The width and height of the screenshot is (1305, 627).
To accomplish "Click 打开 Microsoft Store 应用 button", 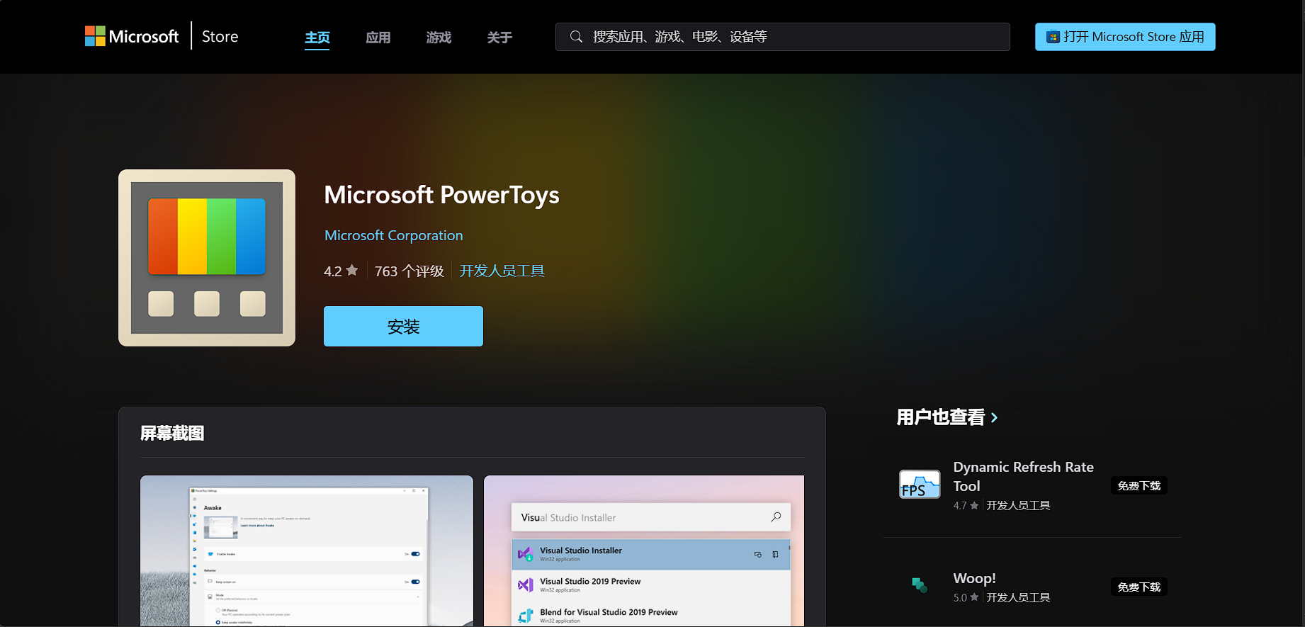I will click(1125, 37).
